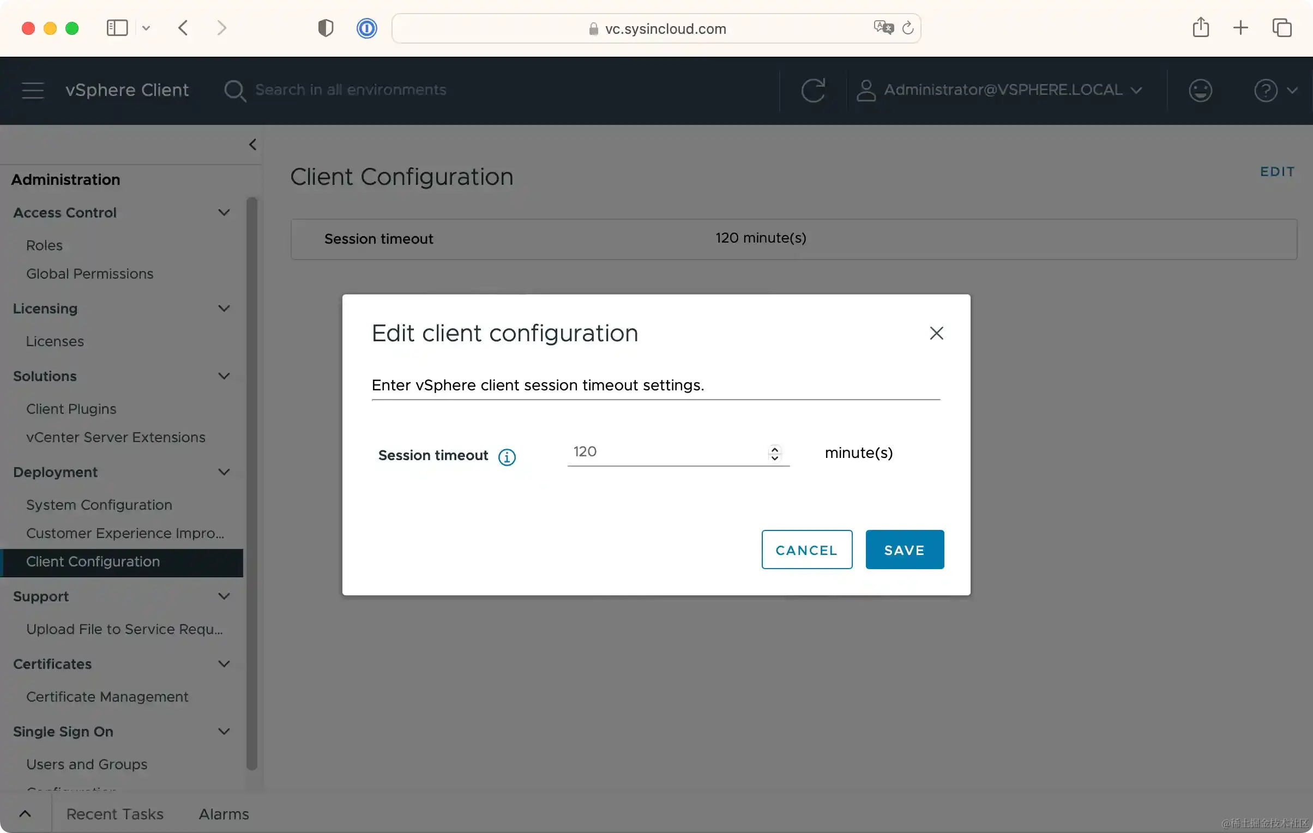
Task: Close the Edit client configuration dialog
Action: [x=936, y=333]
